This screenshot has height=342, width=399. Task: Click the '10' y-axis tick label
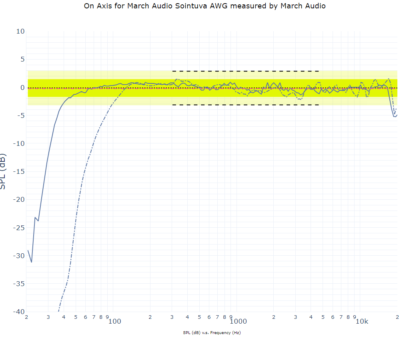pyautogui.click(x=20, y=31)
